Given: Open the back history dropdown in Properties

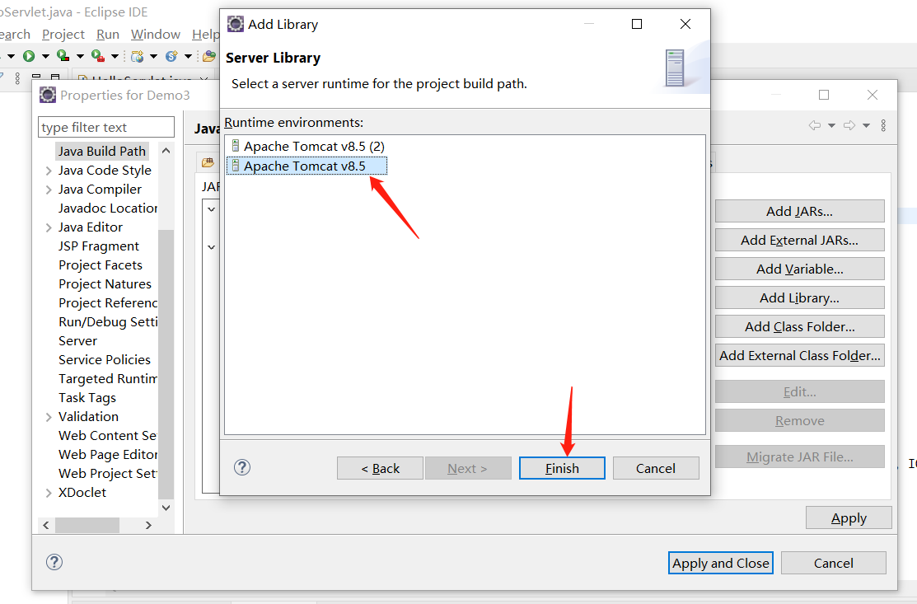Looking at the screenshot, I should [831, 126].
